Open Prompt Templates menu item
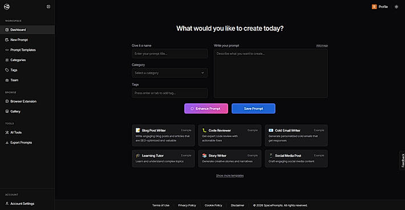 click(27, 50)
